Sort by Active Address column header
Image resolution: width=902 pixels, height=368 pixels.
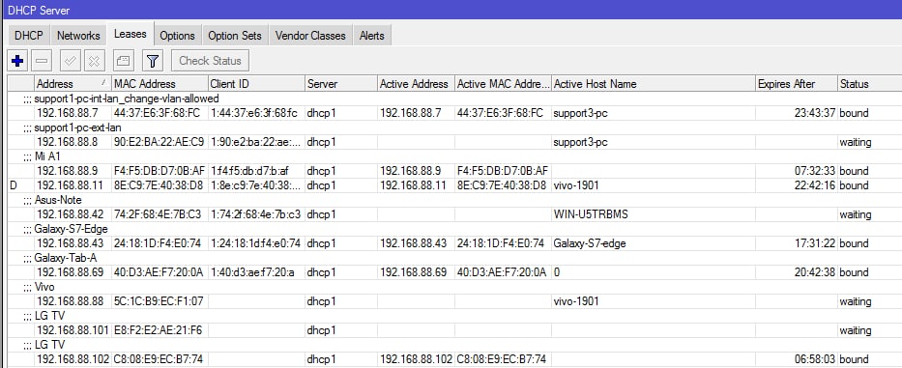(x=416, y=84)
